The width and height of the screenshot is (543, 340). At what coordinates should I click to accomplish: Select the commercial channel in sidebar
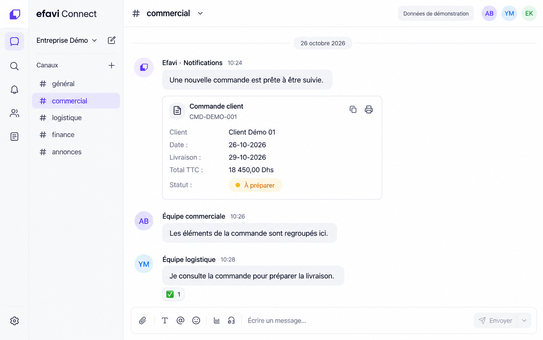[76, 101]
